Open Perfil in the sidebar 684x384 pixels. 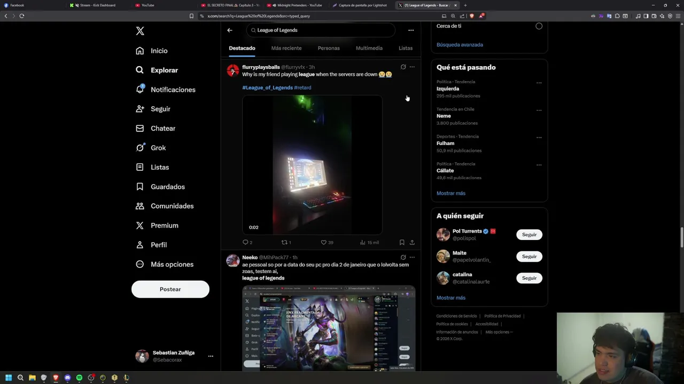pos(151,245)
